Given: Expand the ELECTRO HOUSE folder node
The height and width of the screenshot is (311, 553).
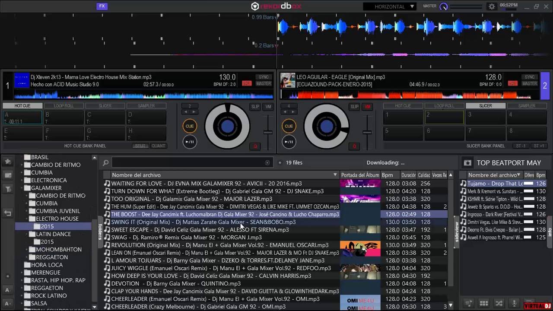Looking at the screenshot, I should [27, 219].
